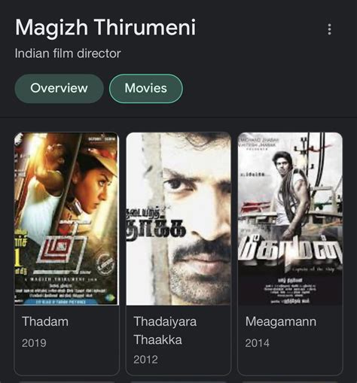Click the Tamil title on Thadaiyara Thaakka poster
357x383 pixels.
pos(156,224)
